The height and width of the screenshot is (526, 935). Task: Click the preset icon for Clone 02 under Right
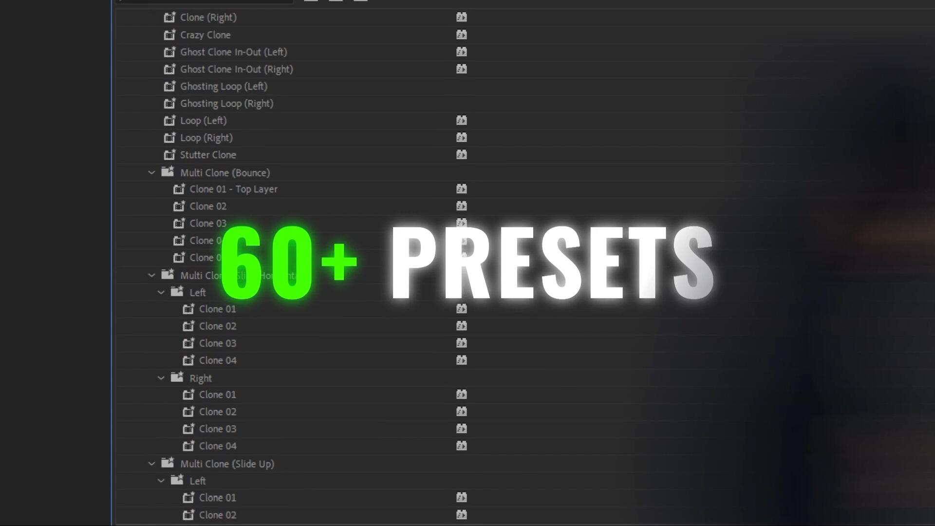pyautogui.click(x=461, y=411)
